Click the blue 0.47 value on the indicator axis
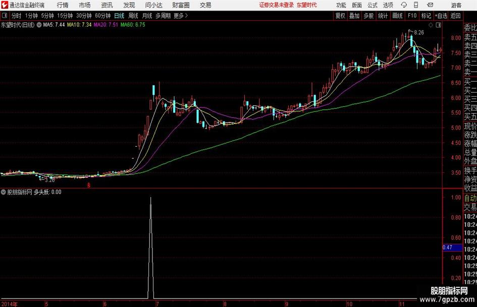This screenshot has width=477, height=307. pos(452,248)
